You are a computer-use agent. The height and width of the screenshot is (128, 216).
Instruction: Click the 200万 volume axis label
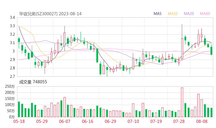10,93
